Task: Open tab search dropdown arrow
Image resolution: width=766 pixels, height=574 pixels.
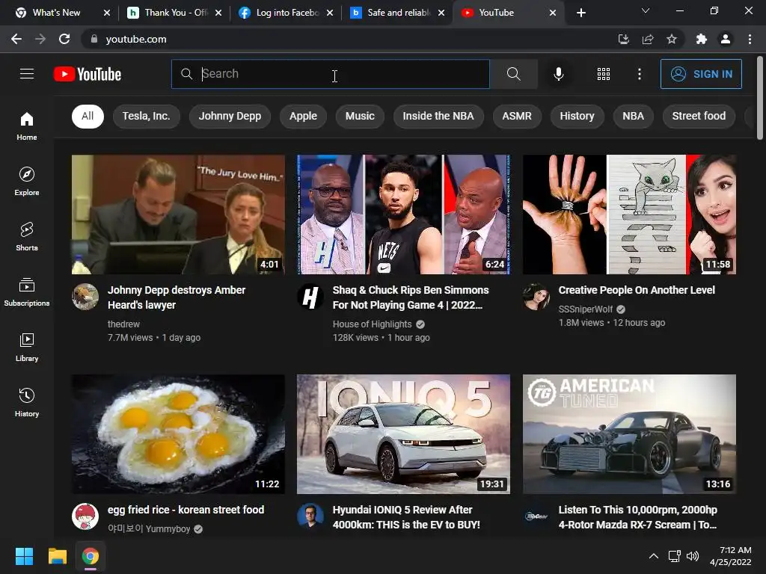Action: pyautogui.click(x=646, y=10)
